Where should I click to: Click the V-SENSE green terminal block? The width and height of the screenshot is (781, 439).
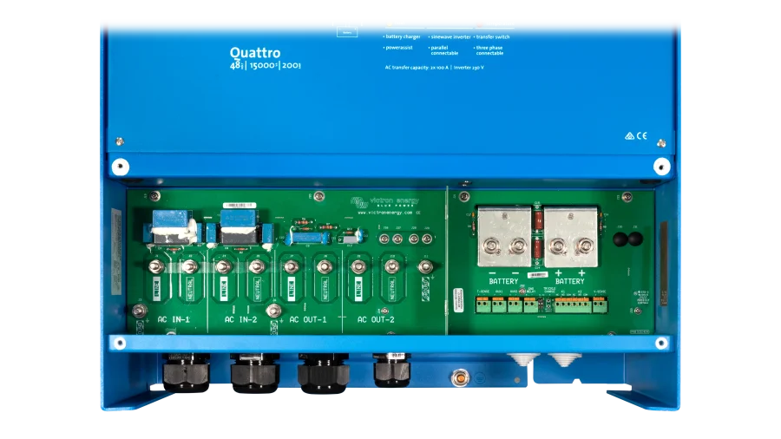pos(600,305)
